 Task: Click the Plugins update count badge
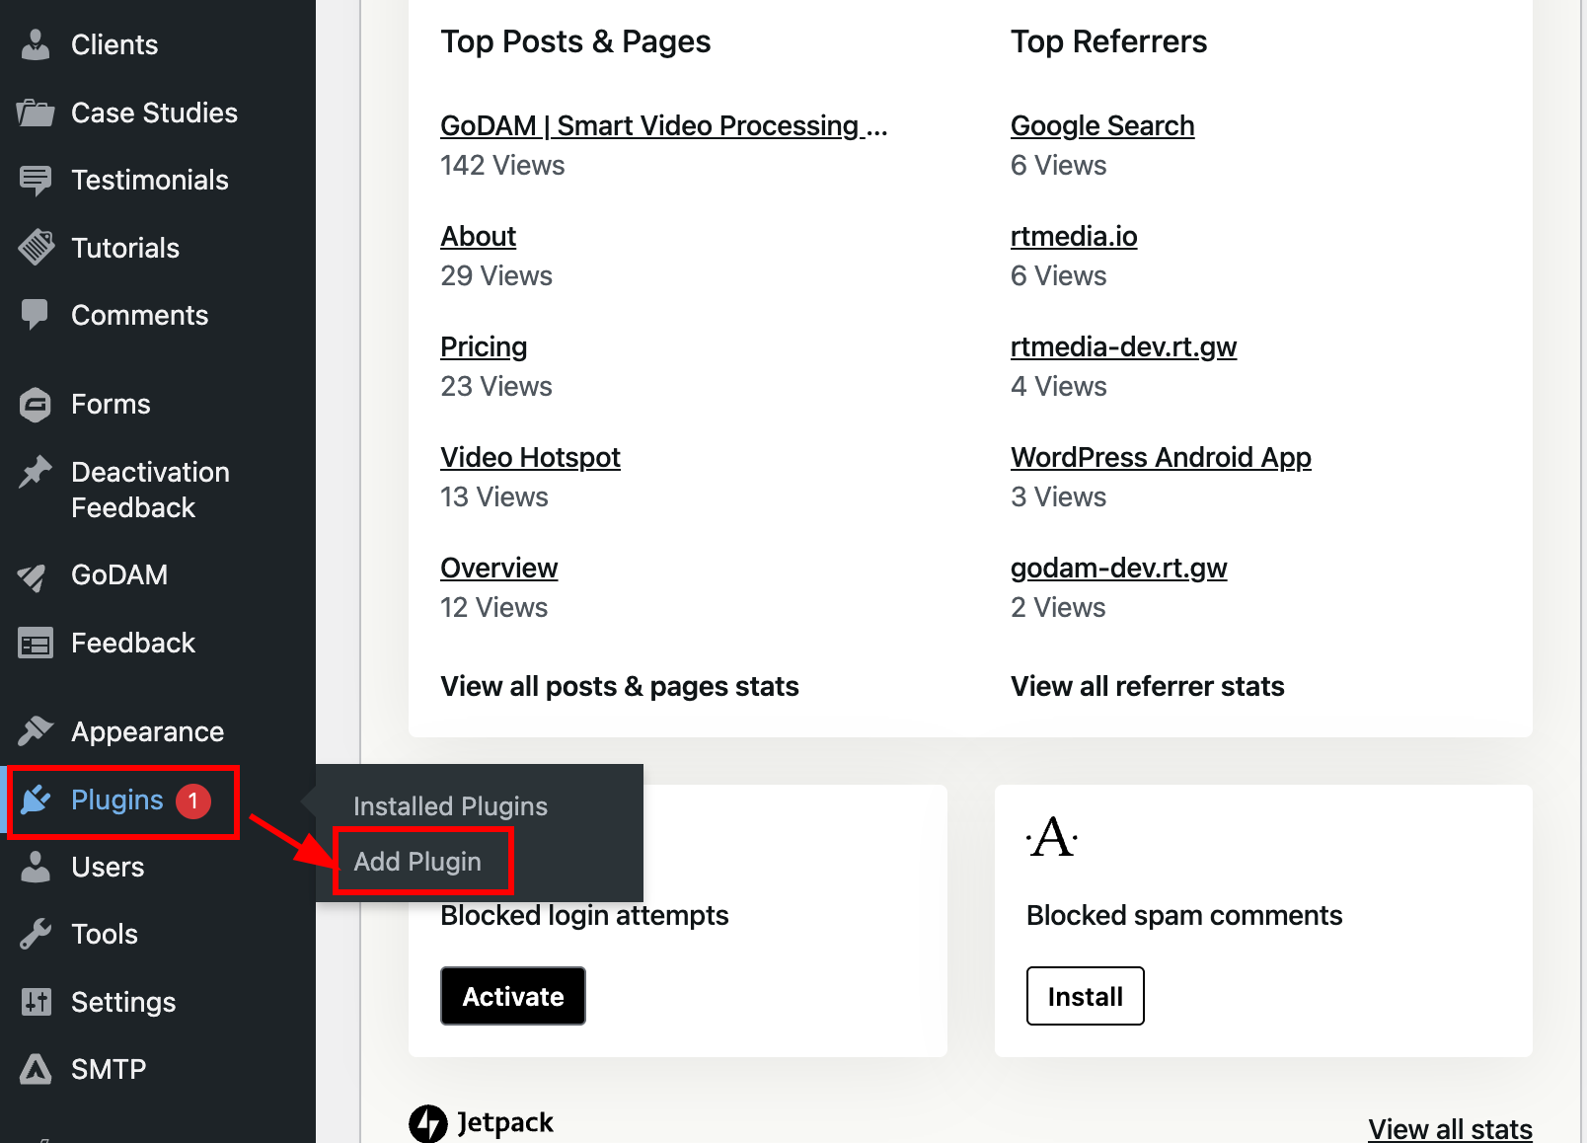point(193,800)
